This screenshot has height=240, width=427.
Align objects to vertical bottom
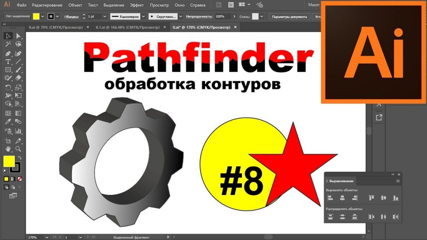(x=396, y=198)
